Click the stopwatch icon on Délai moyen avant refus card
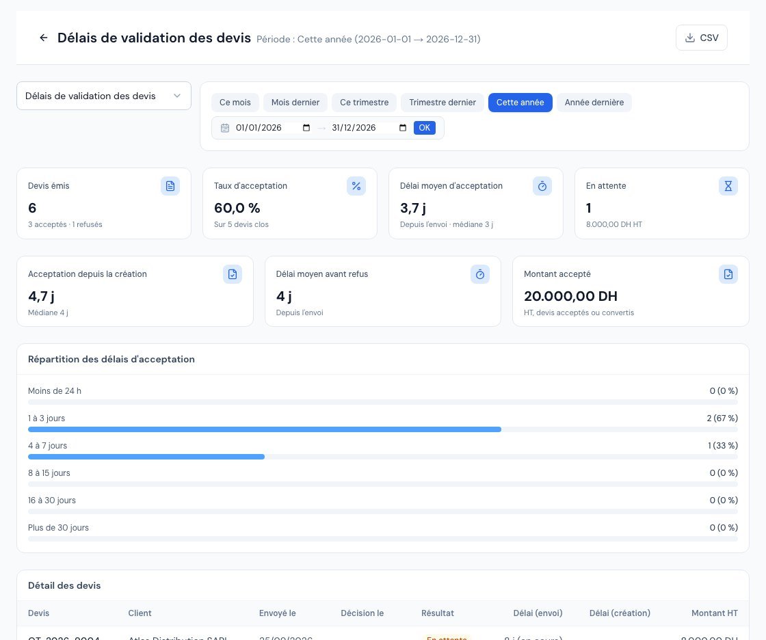 point(480,274)
